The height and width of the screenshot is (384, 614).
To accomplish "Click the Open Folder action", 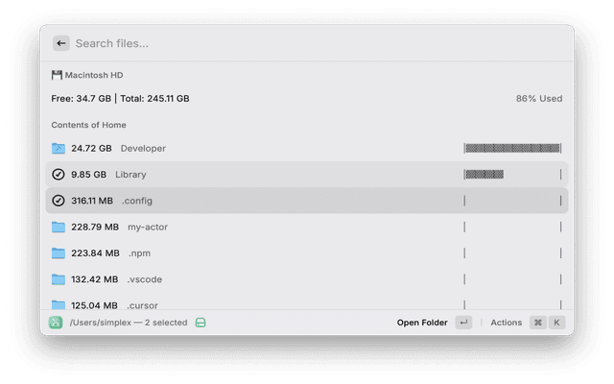I will 422,323.
